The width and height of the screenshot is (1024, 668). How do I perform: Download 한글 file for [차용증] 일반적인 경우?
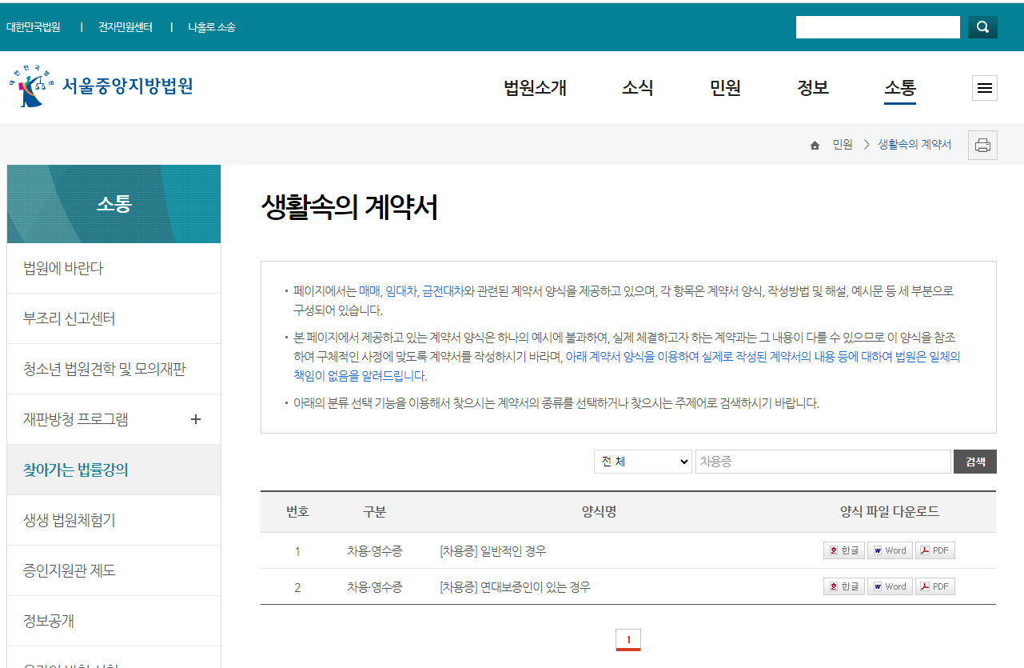click(x=843, y=550)
